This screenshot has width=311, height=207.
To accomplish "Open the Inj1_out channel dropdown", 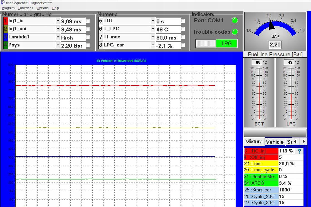I will pos(58,29).
